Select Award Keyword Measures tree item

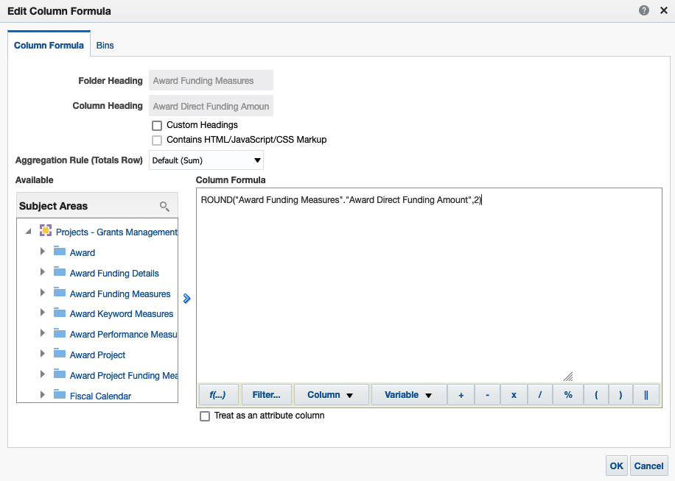point(122,314)
